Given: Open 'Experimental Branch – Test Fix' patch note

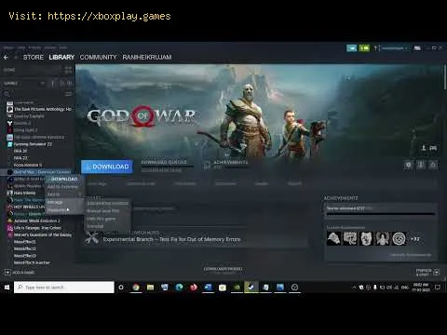Looking at the screenshot, I should (171, 239).
